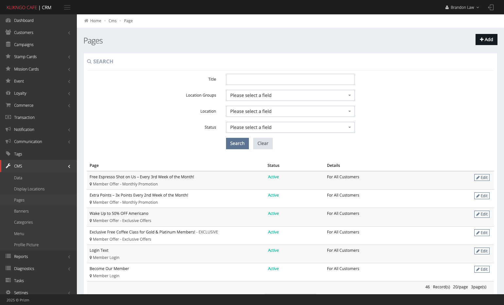
Task: Focus the Title search input field
Action: (290, 79)
